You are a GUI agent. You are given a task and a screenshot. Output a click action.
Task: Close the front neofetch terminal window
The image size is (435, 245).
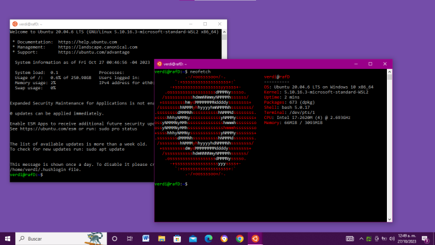pos(385,64)
